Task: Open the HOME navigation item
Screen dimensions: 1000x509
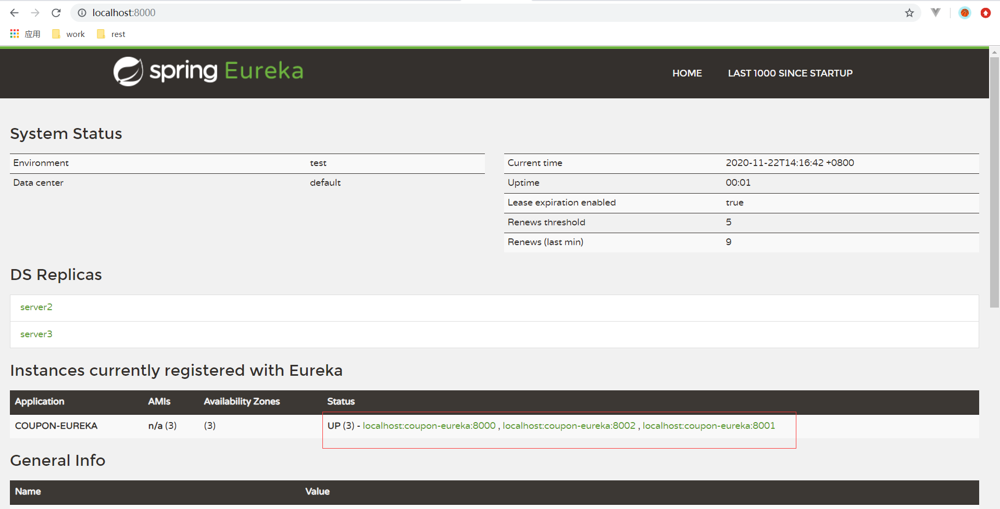Action: pyautogui.click(x=687, y=73)
